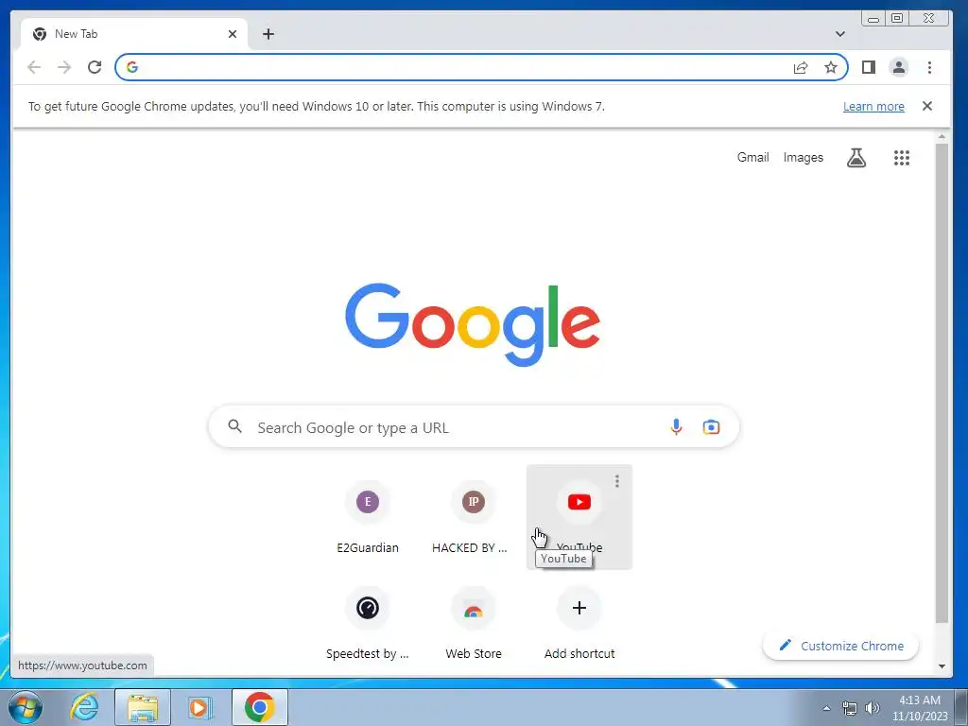Click the Google search box
Image resolution: width=968 pixels, height=726 pixels.
[474, 426]
